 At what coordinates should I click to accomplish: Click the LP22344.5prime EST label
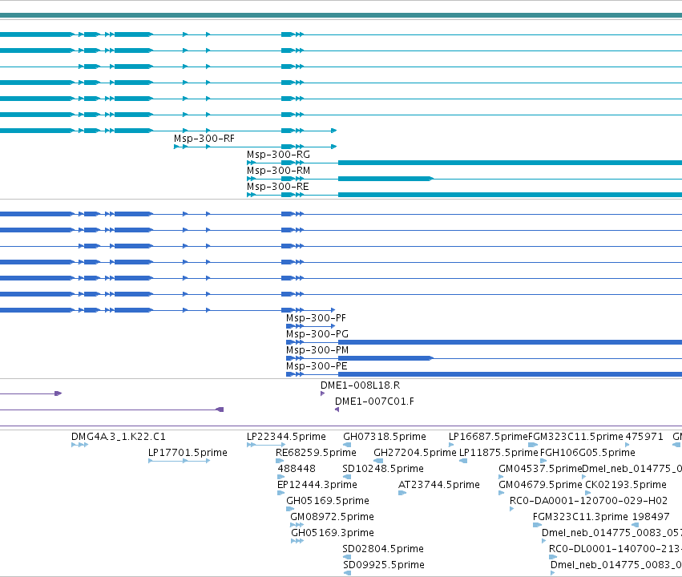point(286,437)
